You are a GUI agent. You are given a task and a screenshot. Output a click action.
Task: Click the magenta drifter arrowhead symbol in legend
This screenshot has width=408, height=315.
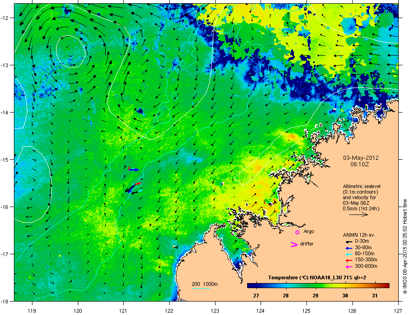[x=294, y=244]
